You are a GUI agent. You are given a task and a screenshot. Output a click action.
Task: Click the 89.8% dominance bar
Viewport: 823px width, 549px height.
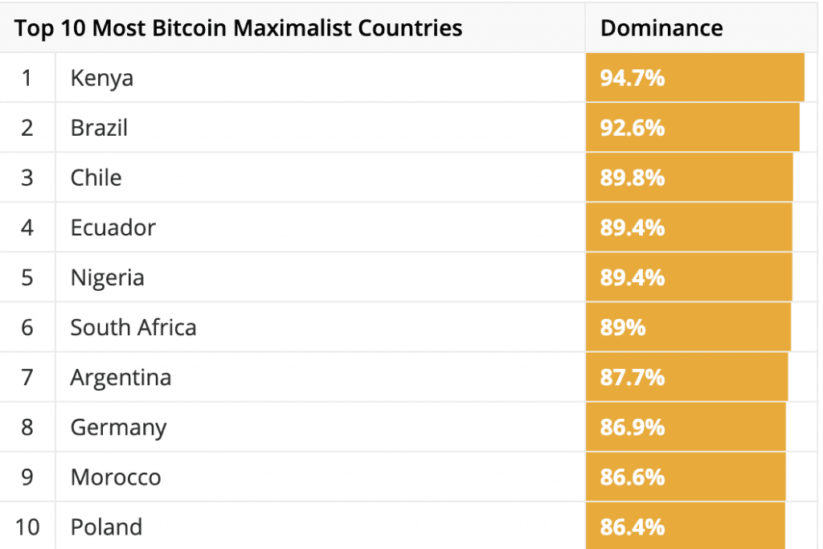(x=689, y=178)
